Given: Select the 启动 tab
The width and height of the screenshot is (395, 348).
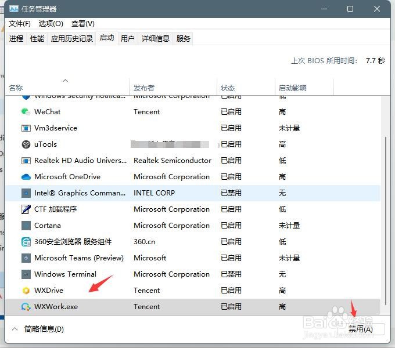Looking at the screenshot, I should (107, 38).
